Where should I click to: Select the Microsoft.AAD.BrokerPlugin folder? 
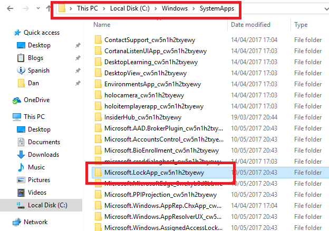point(163,128)
